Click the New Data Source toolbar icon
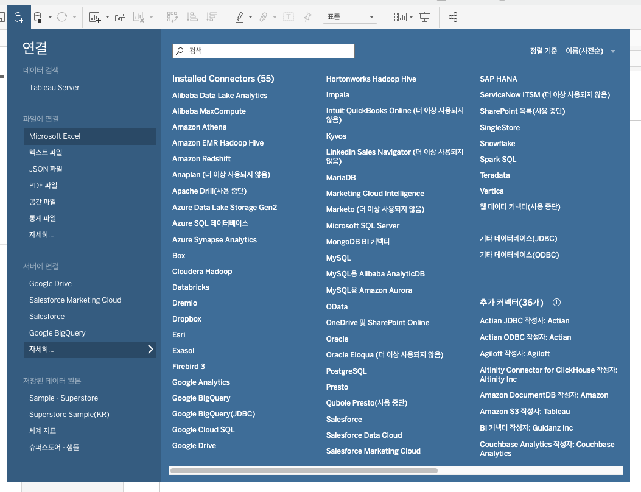 point(19,17)
